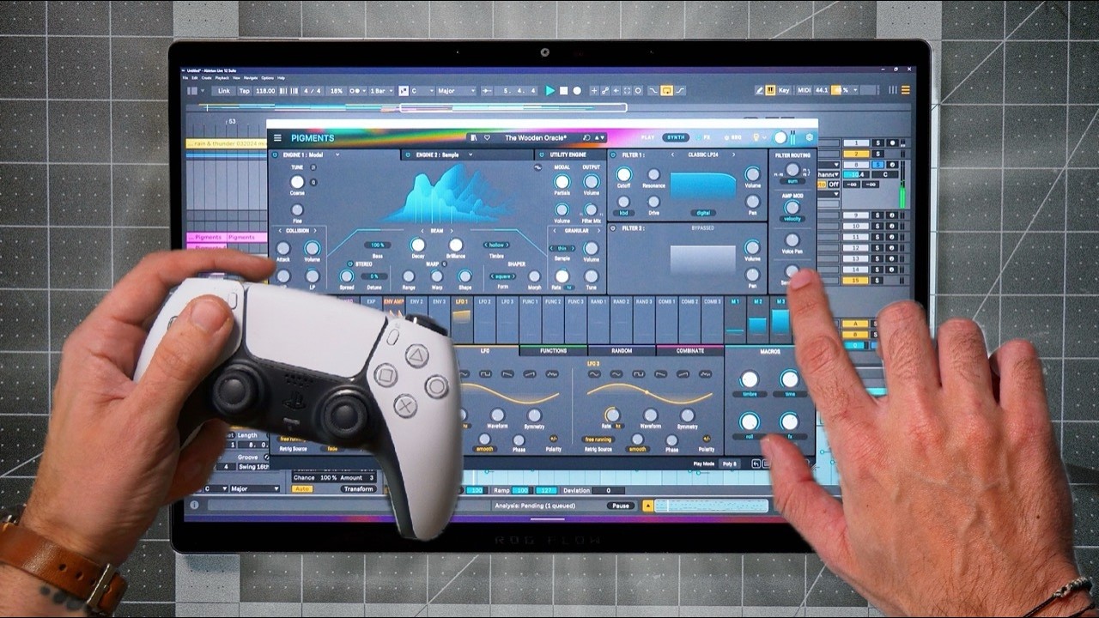
Task: Toggle the Ableton Key map mode
Action: (x=784, y=90)
